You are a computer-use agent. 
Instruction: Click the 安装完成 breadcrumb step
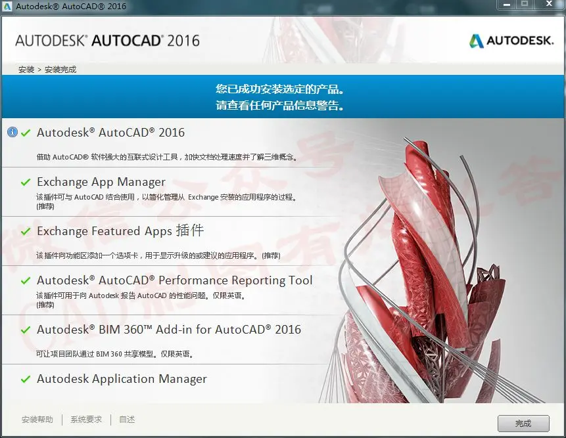(x=60, y=70)
